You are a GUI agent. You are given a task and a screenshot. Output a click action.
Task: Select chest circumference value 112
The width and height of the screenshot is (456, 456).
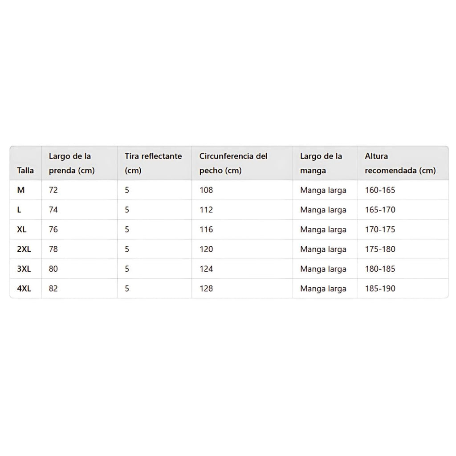[x=206, y=210]
